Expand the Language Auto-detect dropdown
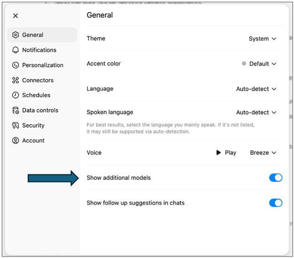The image size is (294, 258). [256, 89]
